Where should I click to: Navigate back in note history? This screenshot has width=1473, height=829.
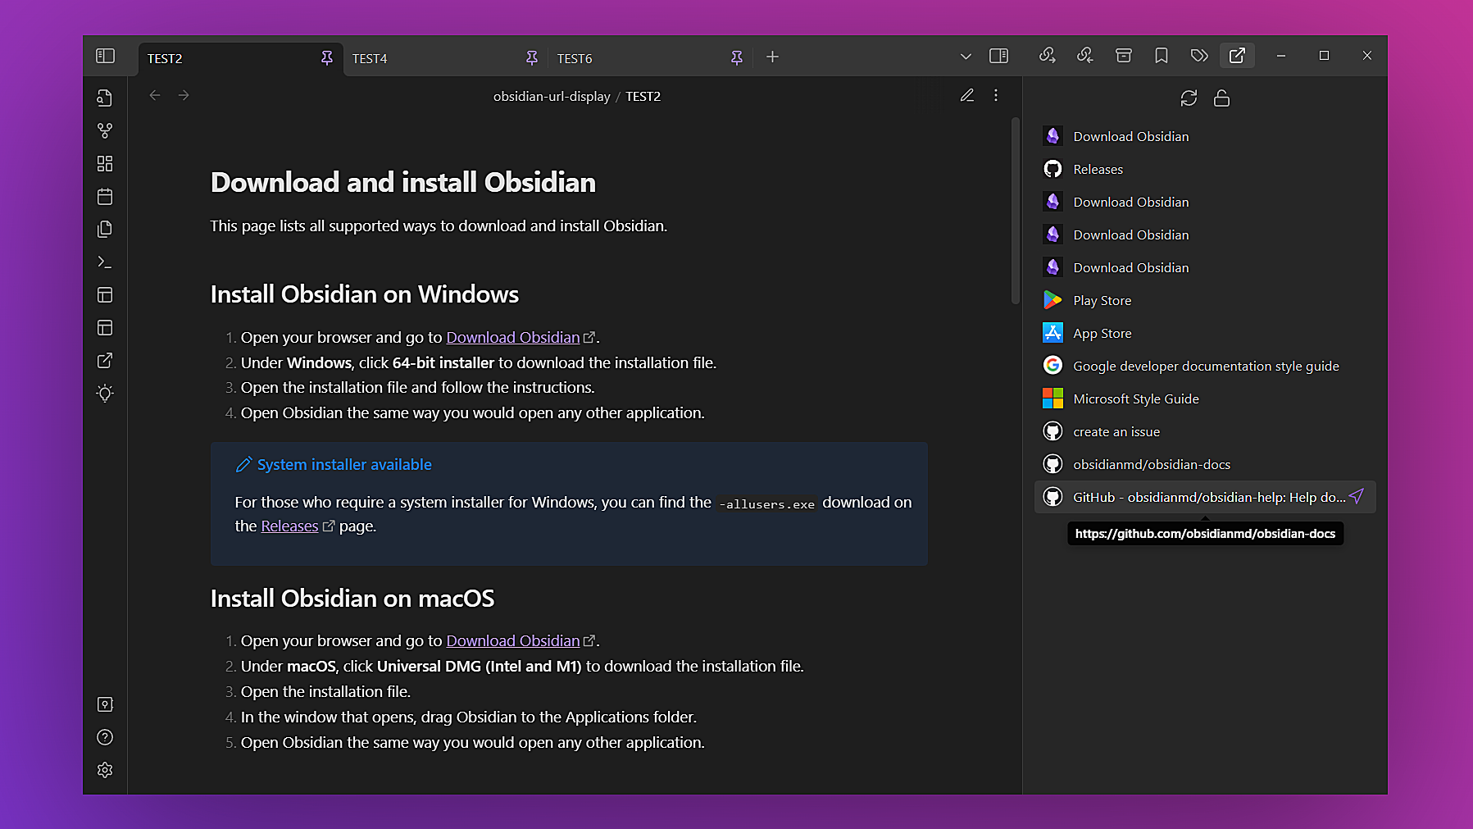pos(155,95)
